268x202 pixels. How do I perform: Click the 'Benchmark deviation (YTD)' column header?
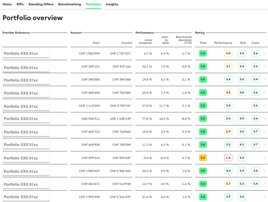click(184, 40)
